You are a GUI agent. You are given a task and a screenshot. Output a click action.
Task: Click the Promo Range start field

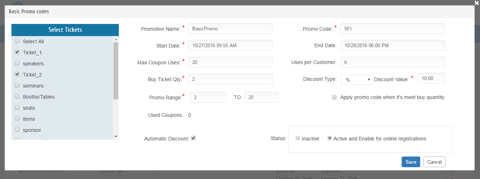point(208,97)
